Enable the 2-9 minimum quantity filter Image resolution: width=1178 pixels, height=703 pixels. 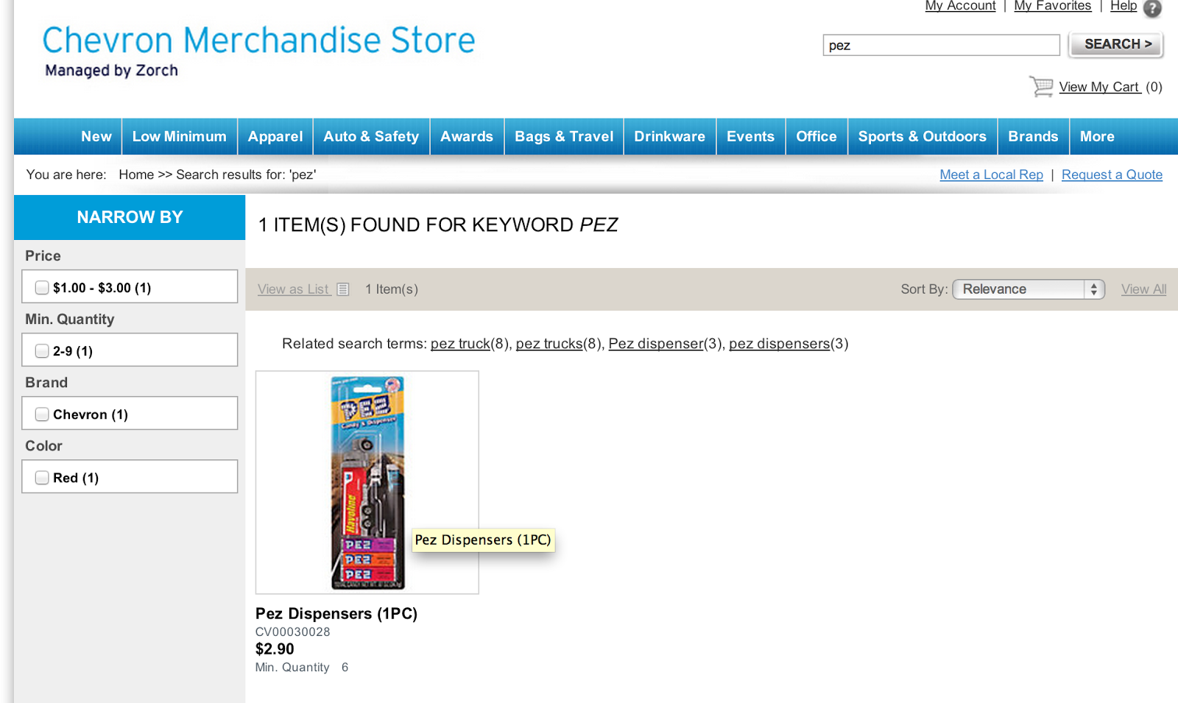coord(43,351)
